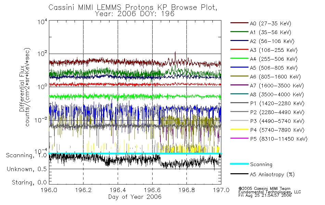Click the 'Differential Flux' y-axis title

point(22,88)
